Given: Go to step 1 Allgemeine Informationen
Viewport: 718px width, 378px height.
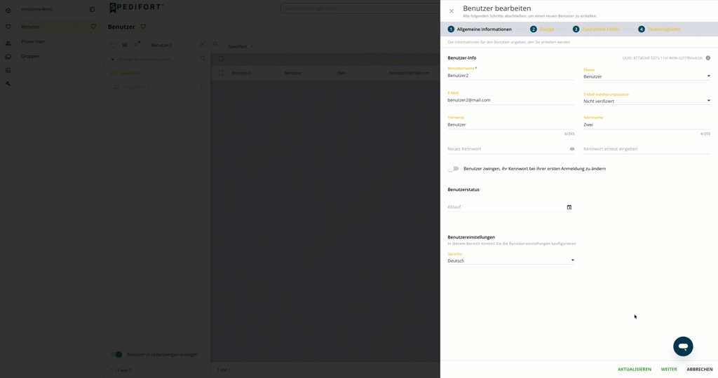Looking at the screenshot, I should tap(480, 29).
